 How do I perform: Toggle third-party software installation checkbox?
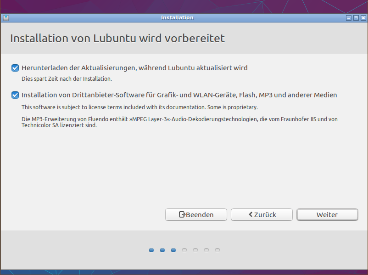[15, 95]
